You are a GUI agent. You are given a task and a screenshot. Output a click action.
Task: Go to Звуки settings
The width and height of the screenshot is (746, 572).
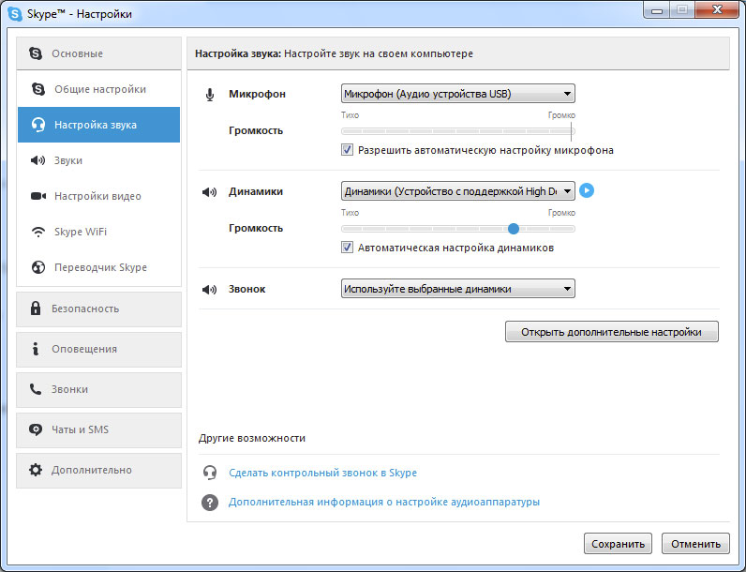click(x=99, y=160)
